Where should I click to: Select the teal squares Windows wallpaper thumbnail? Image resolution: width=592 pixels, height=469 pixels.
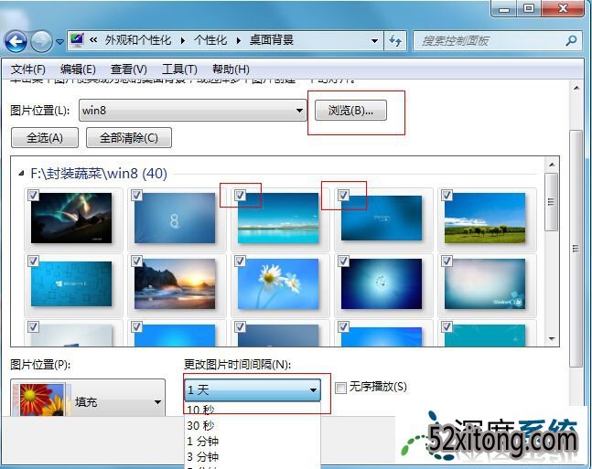[71, 283]
